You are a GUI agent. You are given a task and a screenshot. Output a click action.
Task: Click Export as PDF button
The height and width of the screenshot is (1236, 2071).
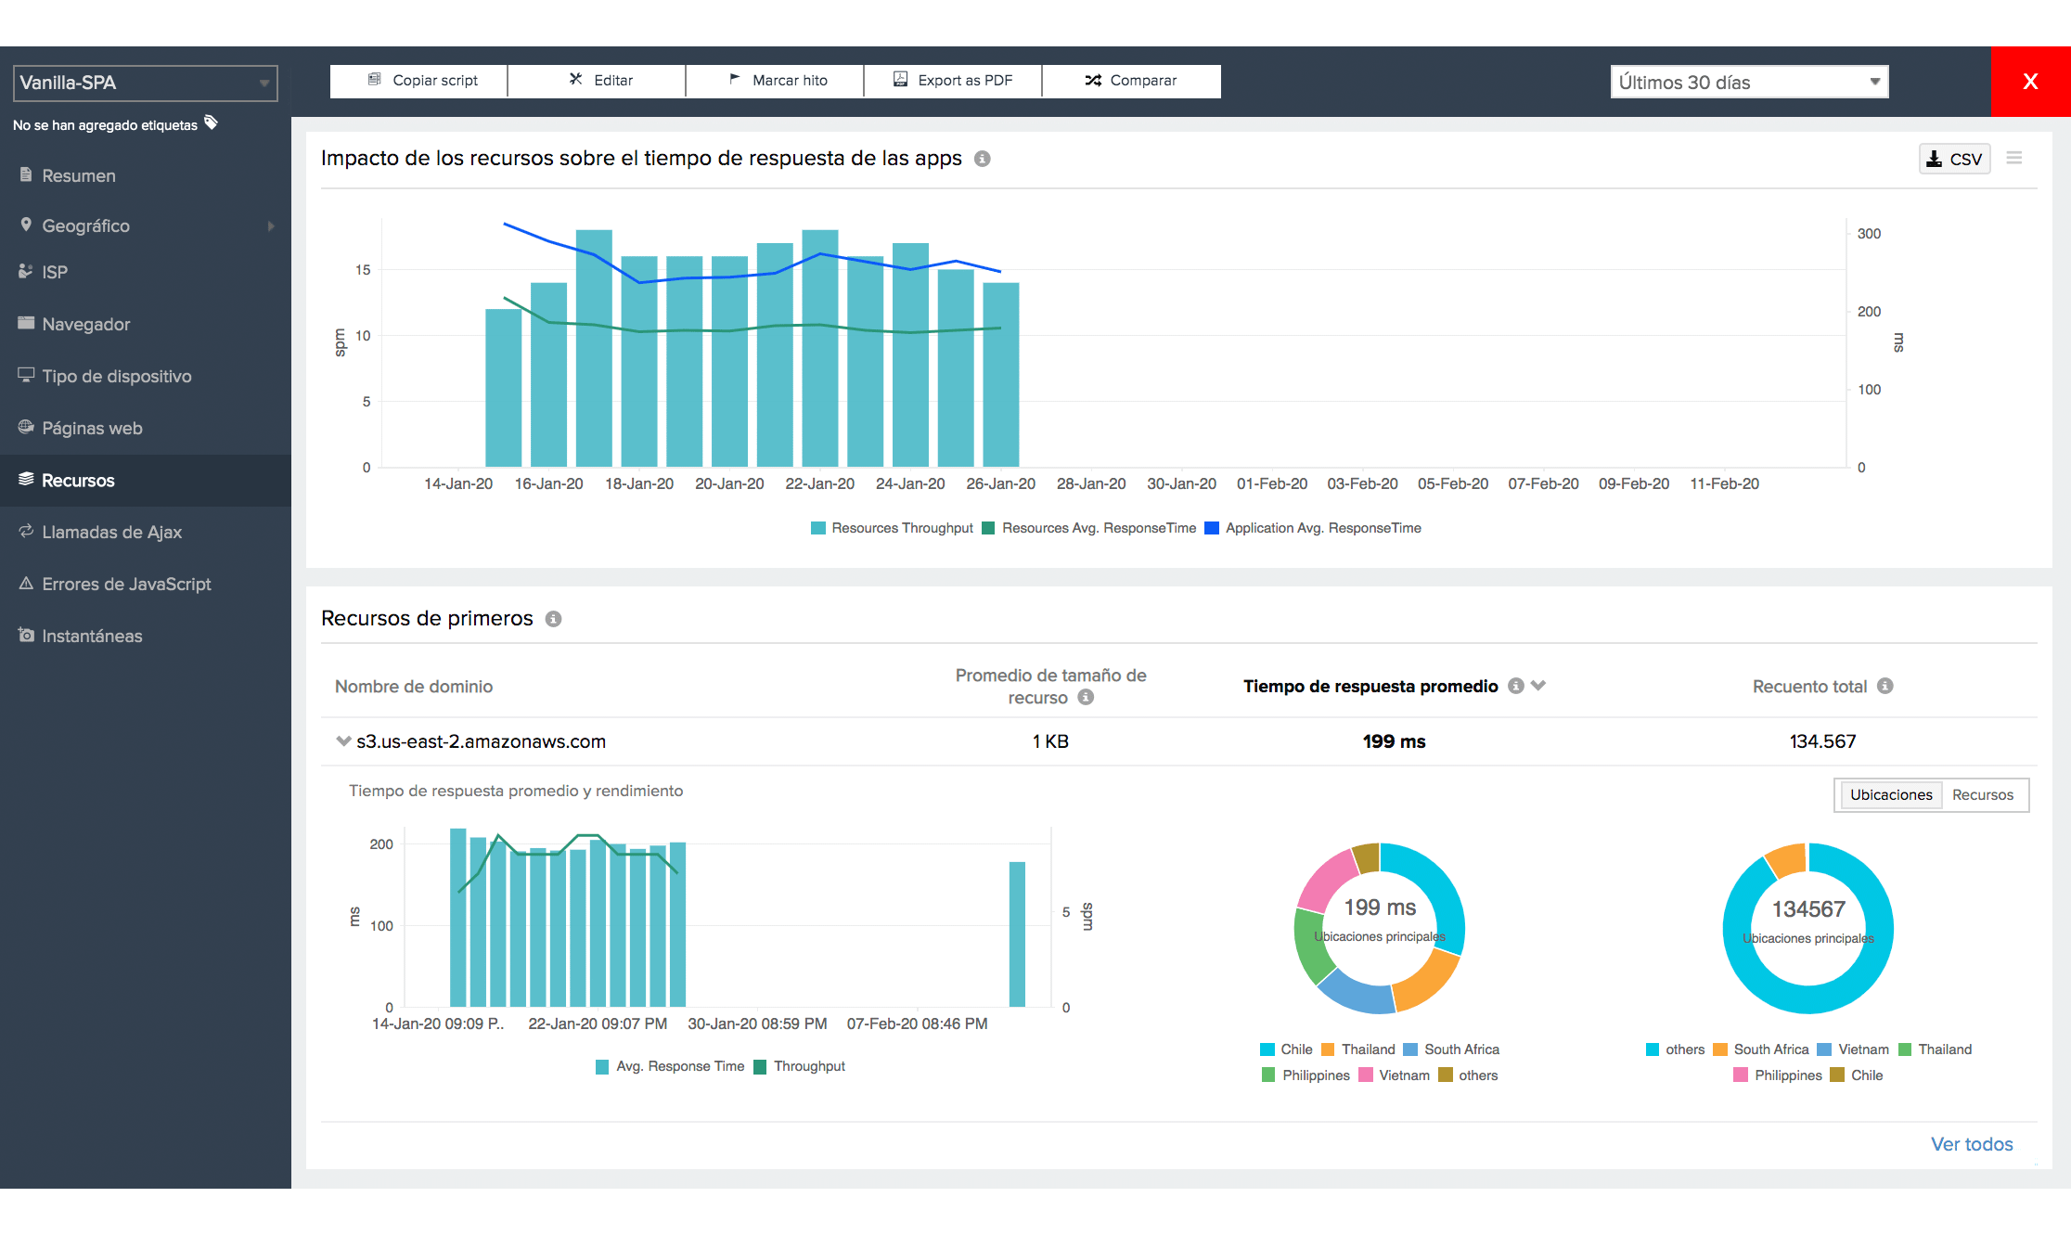coord(953,81)
